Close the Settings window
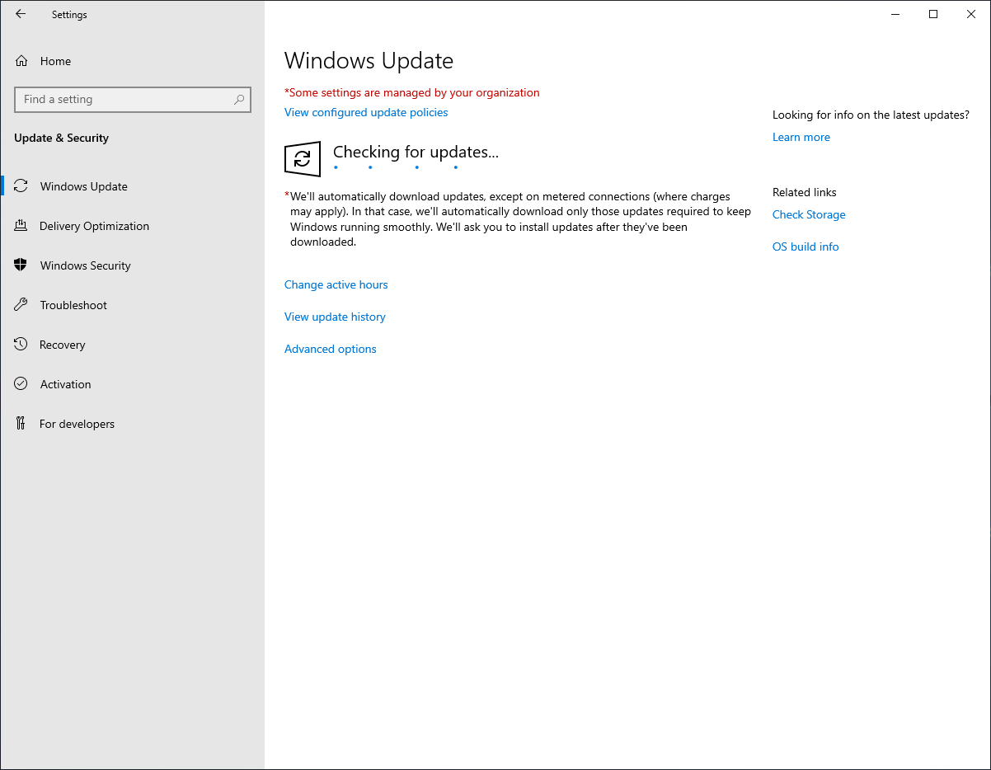The height and width of the screenshot is (770, 991). coord(971,14)
